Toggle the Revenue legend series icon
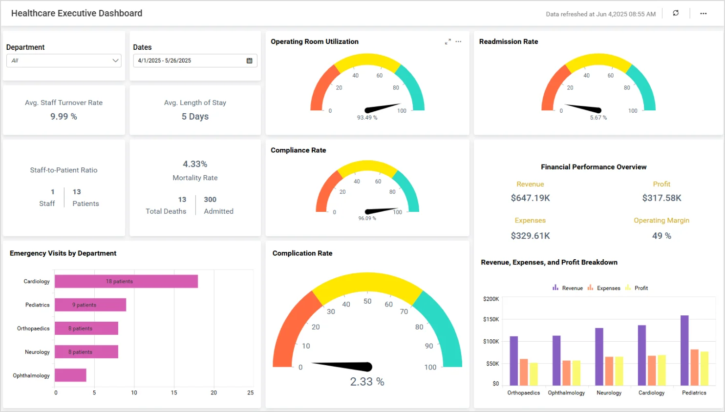The height and width of the screenshot is (412, 725). click(555, 288)
